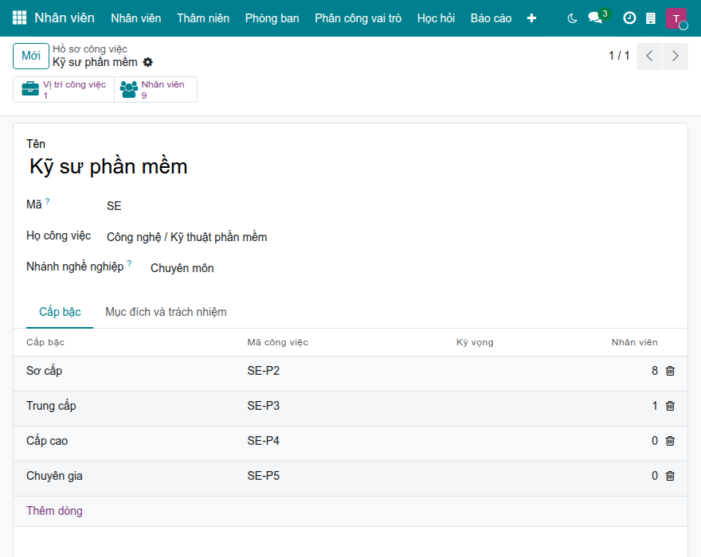
Task: Switch to Mục đích và trách nhiệm tab
Action: pyautogui.click(x=166, y=312)
